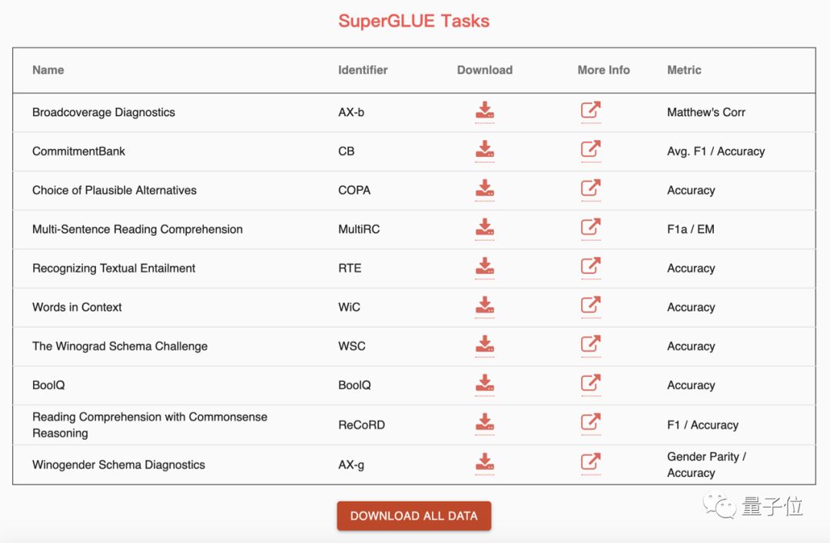Image resolution: width=830 pixels, height=543 pixels.
Task: Download the CommitmentBank CB dataset
Action: [x=485, y=149]
